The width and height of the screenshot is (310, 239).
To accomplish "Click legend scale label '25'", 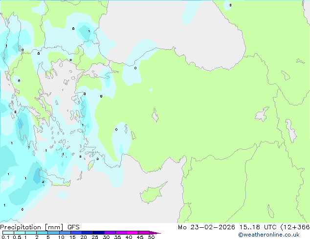I will tap(95, 237).
